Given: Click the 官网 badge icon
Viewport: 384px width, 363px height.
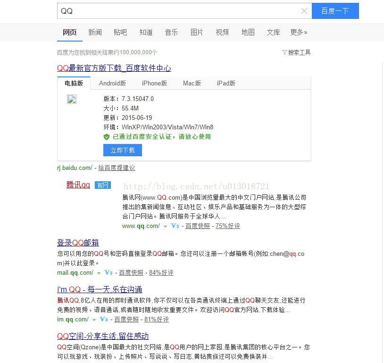Looking at the screenshot, I should pyautogui.click(x=103, y=185).
